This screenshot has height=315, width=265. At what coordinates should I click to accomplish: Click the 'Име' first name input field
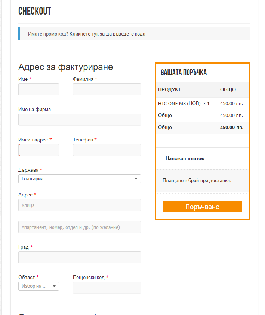click(x=38, y=89)
